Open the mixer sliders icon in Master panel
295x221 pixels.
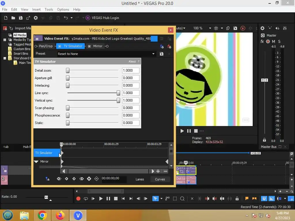[x=285, y=28]
